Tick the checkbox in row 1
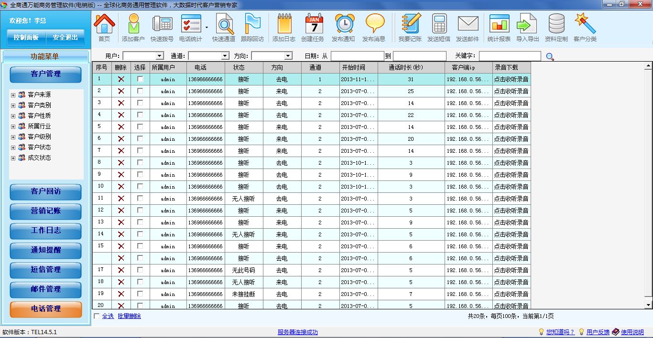The image size is (653, 338). 140,79
